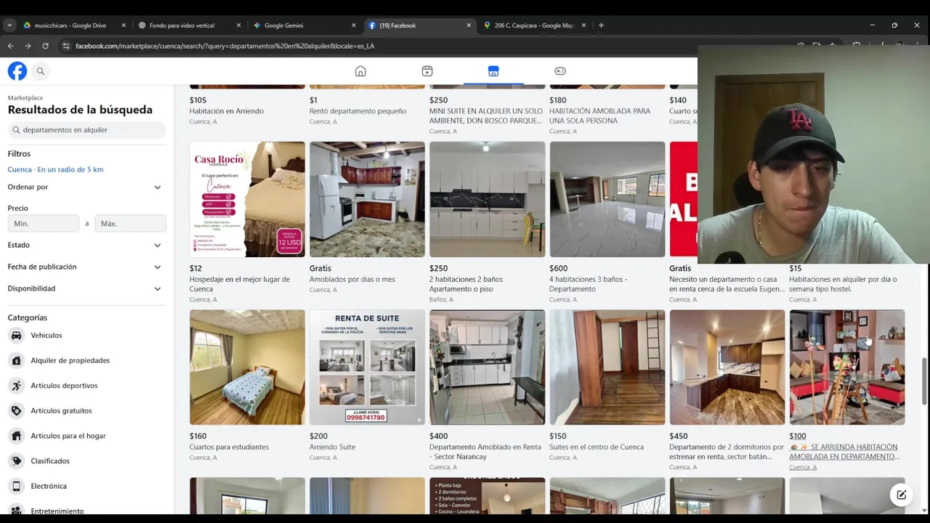The image size is (930, 523).
Task: Open the Facebook logo home link
Action: point(17,71)
